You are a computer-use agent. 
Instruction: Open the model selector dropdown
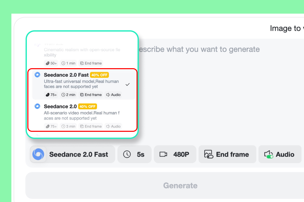click(x=72, y=154)
